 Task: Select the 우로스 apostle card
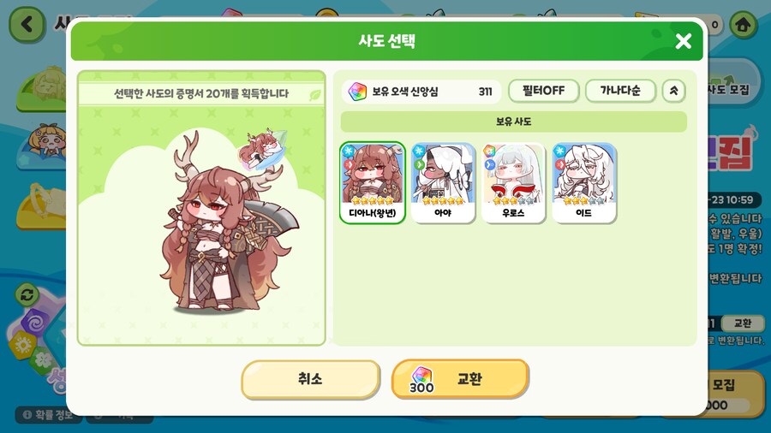click(513, 182)
